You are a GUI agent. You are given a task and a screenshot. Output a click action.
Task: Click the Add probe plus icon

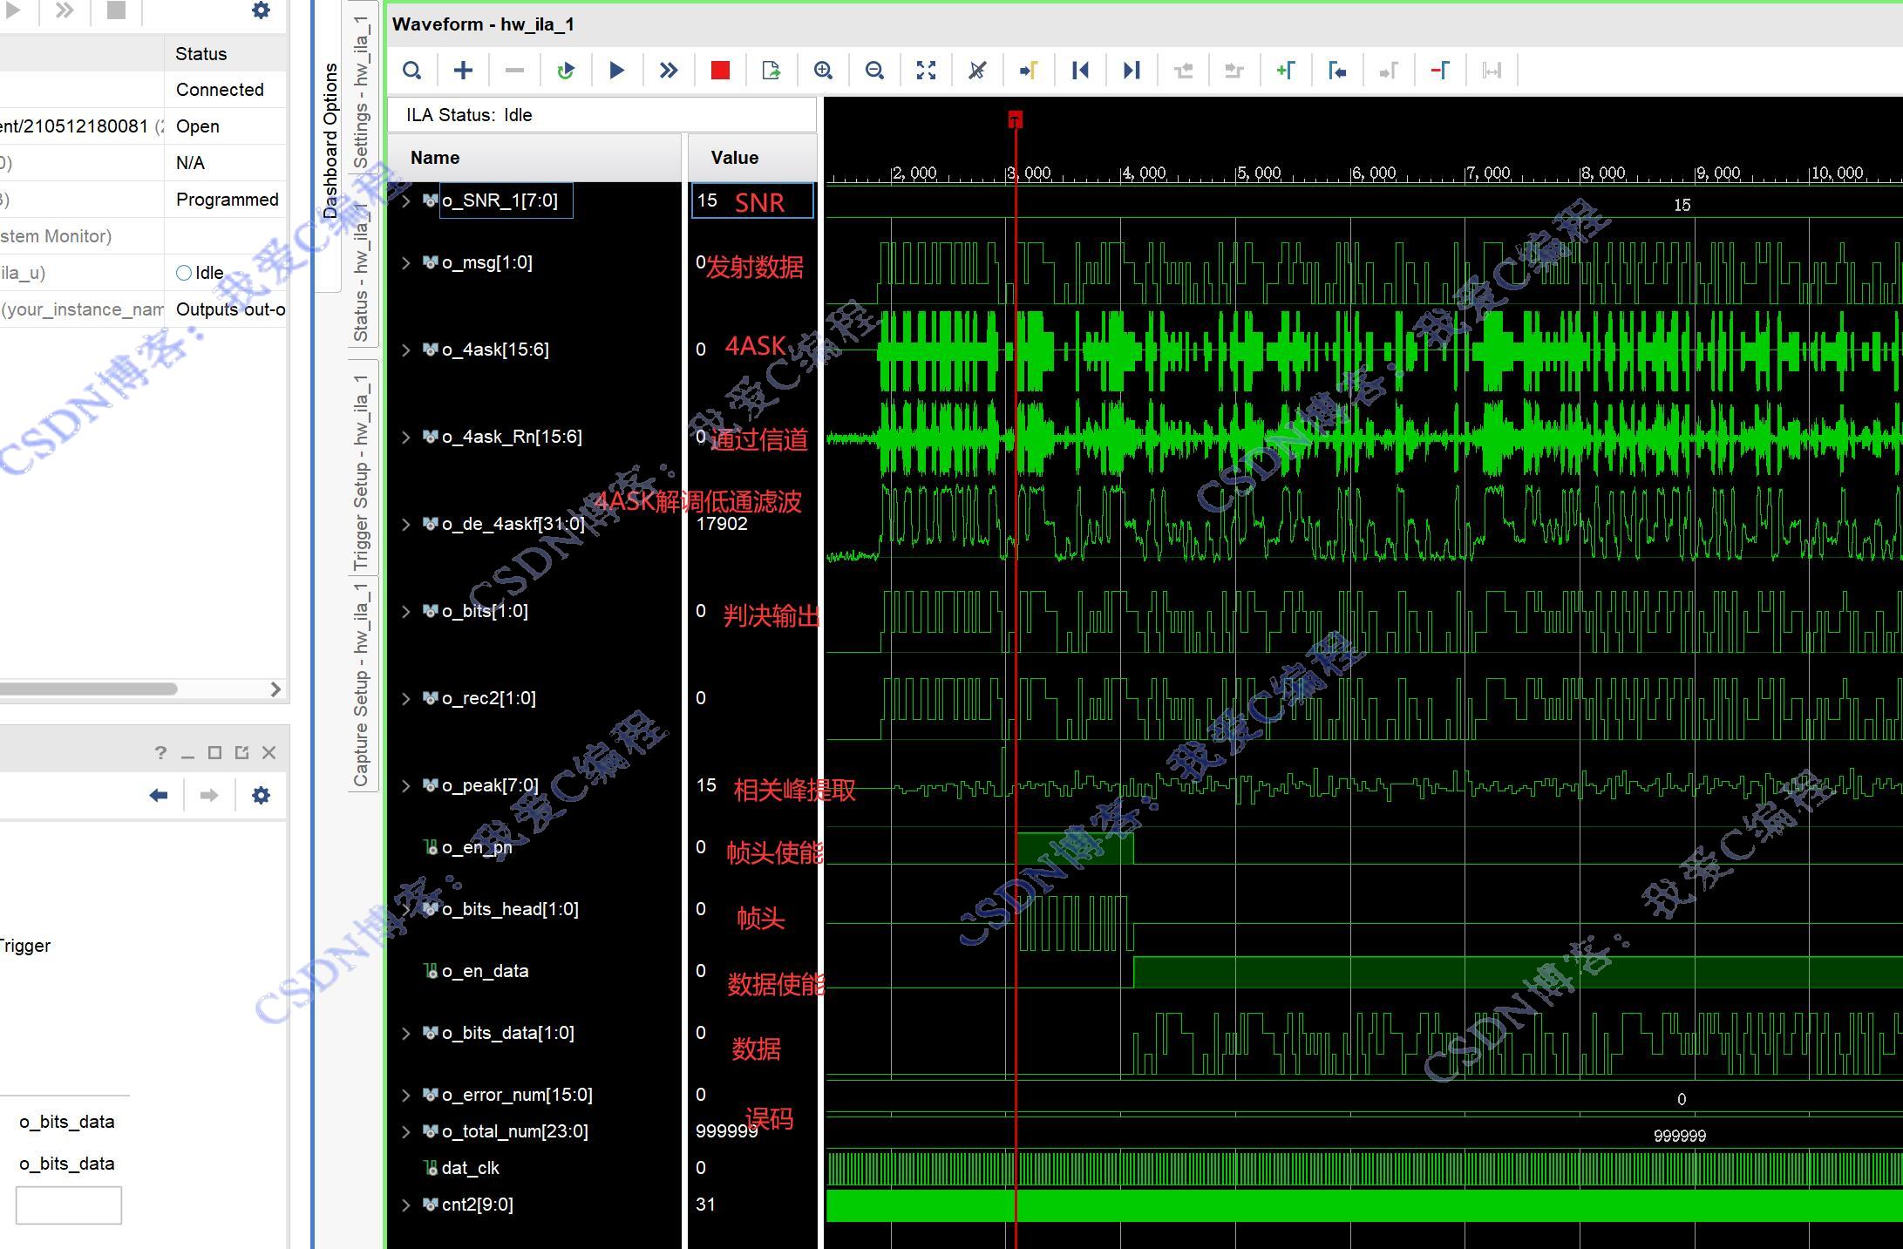pyautogui.click(x=464, y=71)
